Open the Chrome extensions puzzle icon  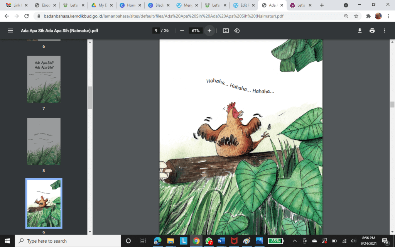tap(368, 16)
